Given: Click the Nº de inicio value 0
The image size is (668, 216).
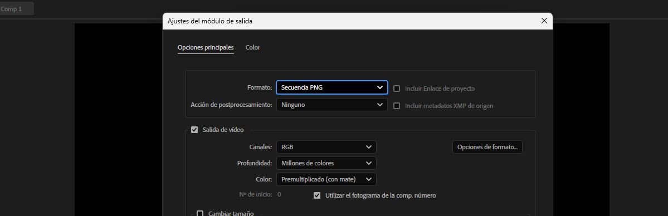Looking at the screenshot, I should [x=279, y=195].
